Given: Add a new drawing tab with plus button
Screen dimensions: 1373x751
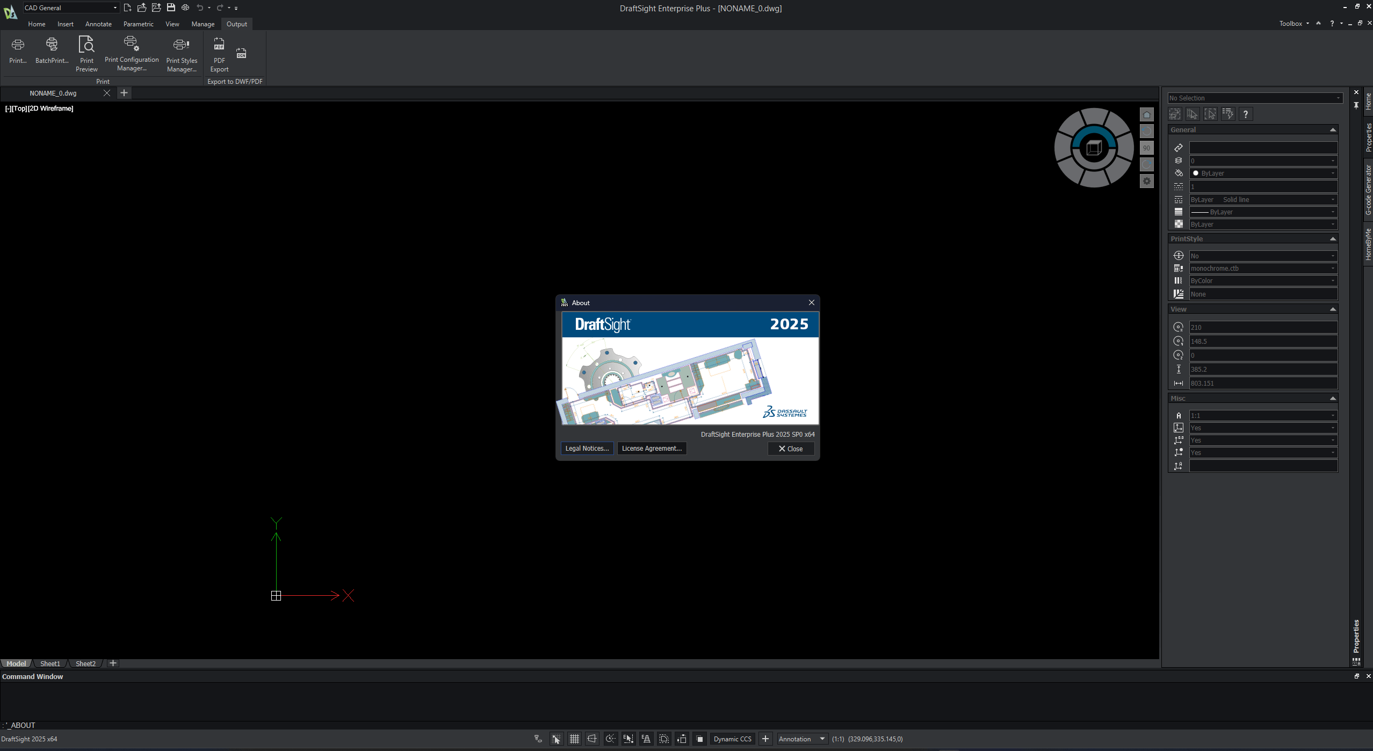Looking at the screenshot, I should coord(124,93).
